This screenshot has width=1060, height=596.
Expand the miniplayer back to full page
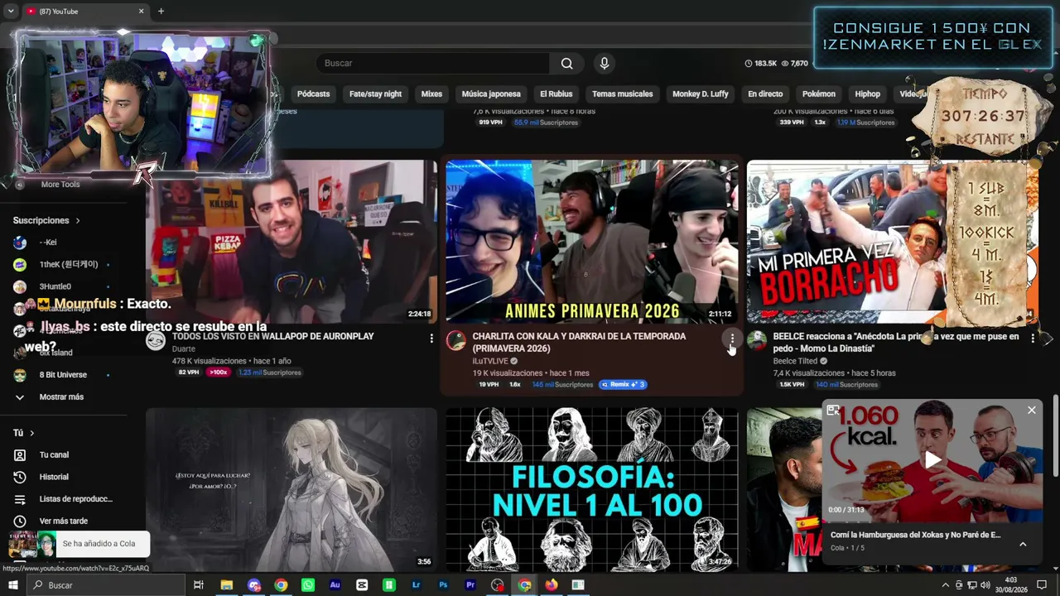833,410
